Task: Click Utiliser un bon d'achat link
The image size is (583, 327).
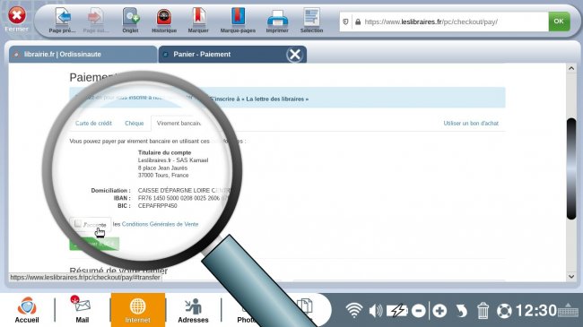Action: pos(471,123)
